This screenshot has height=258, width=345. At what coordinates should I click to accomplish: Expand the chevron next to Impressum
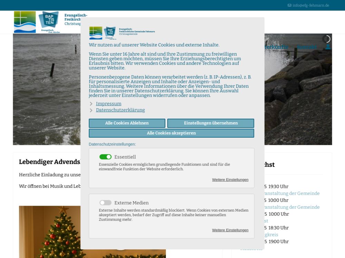point(91,104)
